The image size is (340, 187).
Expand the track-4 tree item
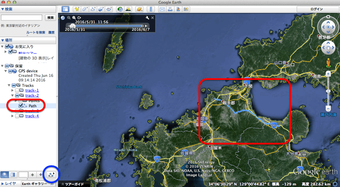(12, 116)
